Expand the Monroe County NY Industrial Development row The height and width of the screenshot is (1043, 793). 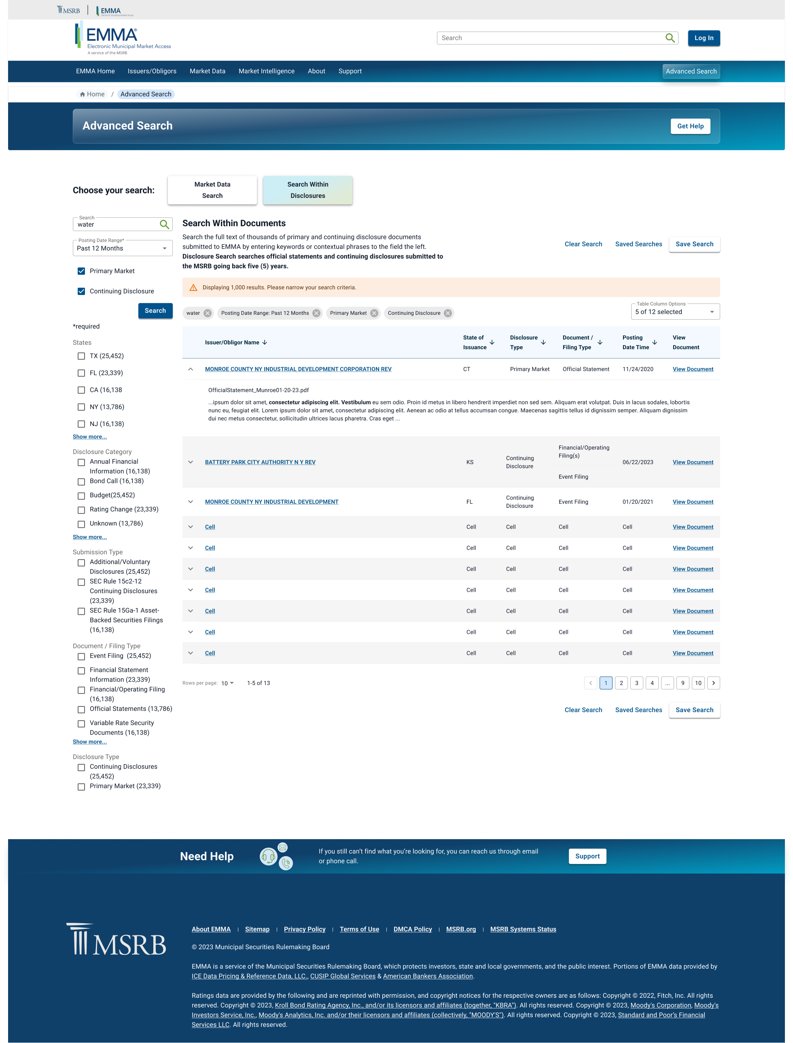point(191,502)
